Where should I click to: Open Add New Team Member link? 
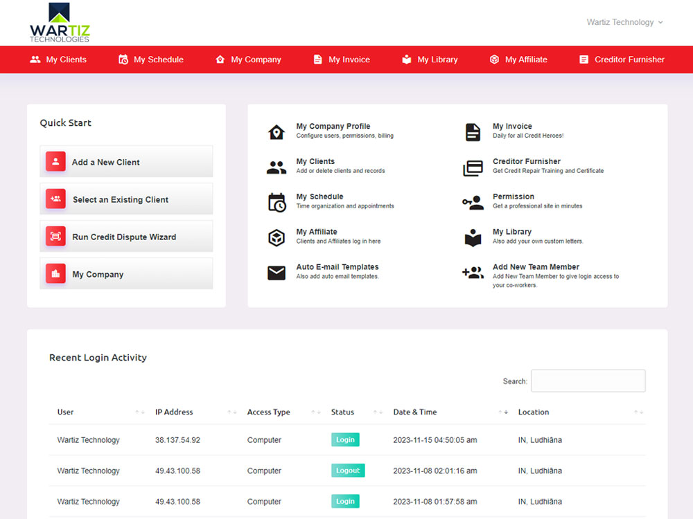(536, 267)
